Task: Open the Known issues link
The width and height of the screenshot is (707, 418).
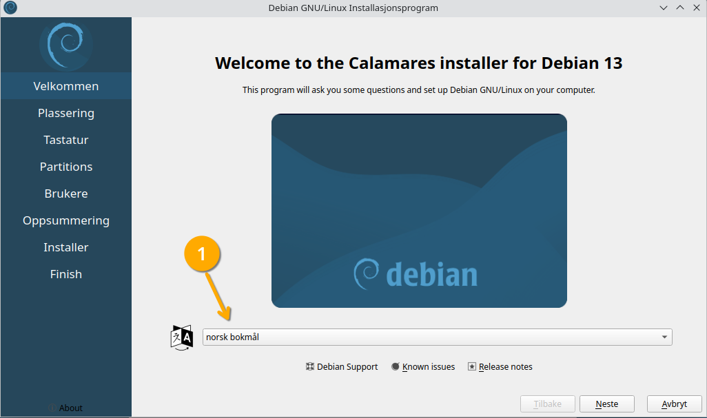Action: coord(423,366)
